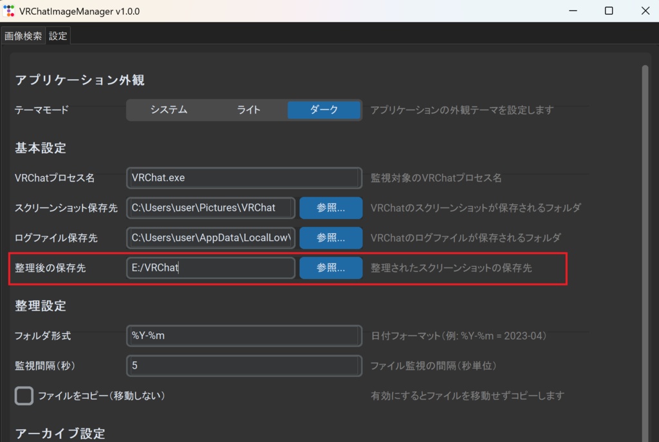Click the VRChatImageManager app icon in the title bar
The height and width of the screenshot is (442, 659).
(9, 10)
